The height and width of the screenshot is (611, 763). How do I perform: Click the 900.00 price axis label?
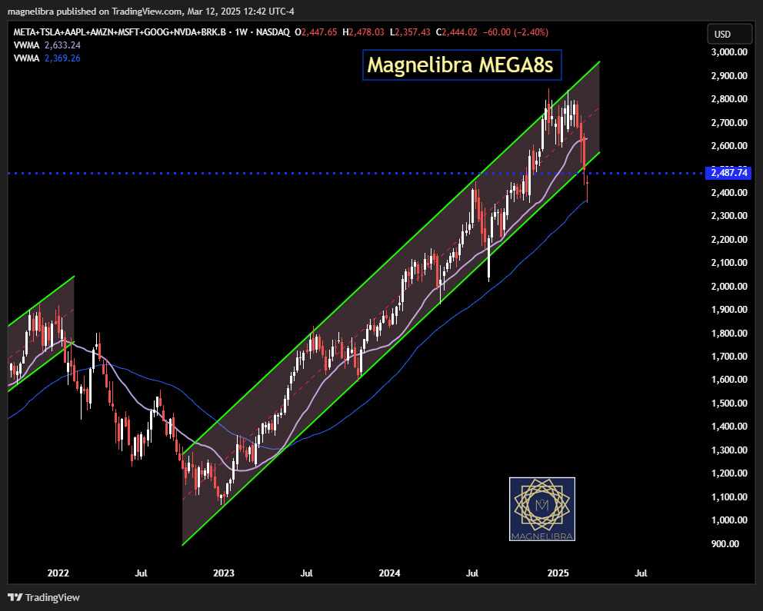725,544
